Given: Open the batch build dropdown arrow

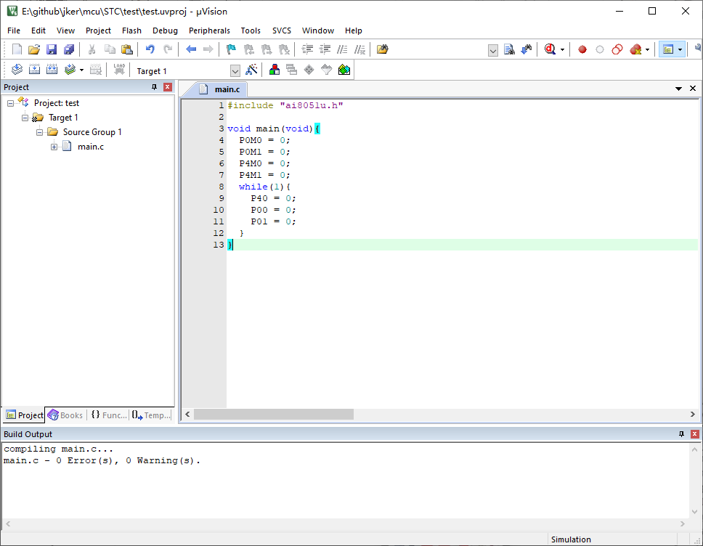Looking at the screenshot, I should coord(81,70).
